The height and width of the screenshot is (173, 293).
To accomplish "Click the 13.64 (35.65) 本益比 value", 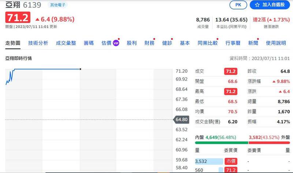I will (x=231, y=20).
